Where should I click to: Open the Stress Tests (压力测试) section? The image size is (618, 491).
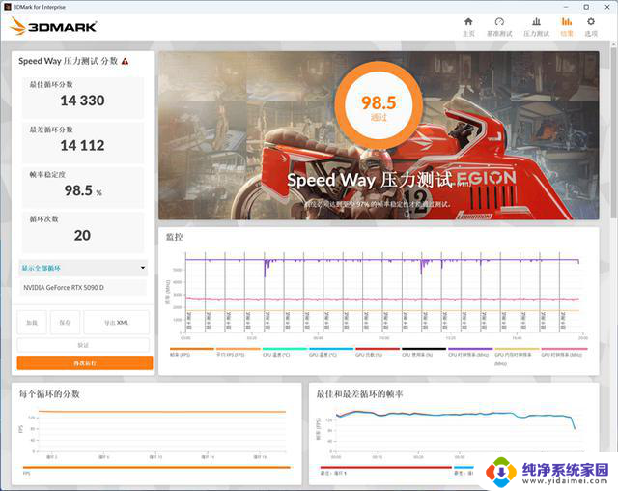coord(536,27)
